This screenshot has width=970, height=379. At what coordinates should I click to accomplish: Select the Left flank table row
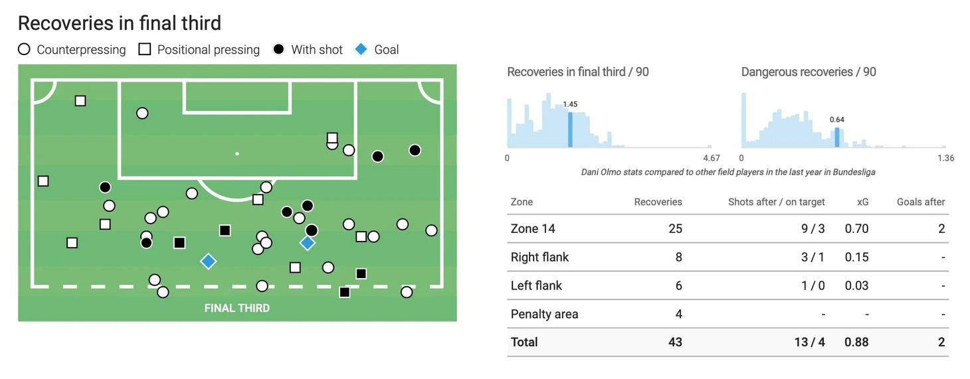point(727,285)
